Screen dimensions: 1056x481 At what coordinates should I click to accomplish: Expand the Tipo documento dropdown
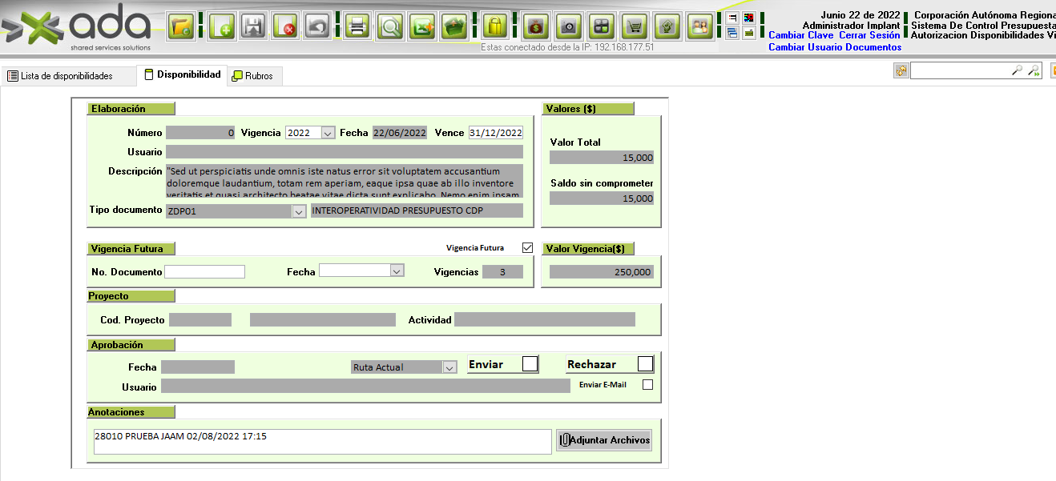[299, 211]
